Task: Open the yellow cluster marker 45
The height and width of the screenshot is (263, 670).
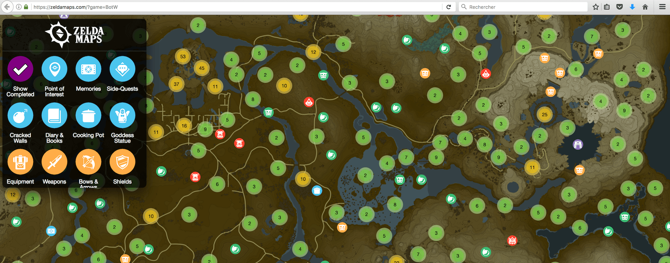Action: coord(202,68)
